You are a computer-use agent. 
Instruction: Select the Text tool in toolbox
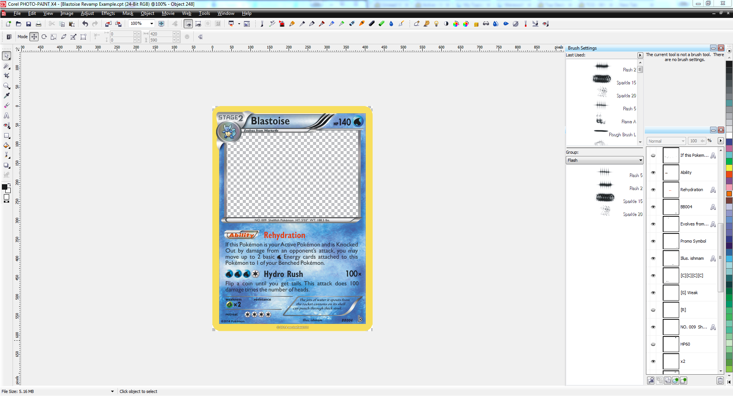(7, 116)
